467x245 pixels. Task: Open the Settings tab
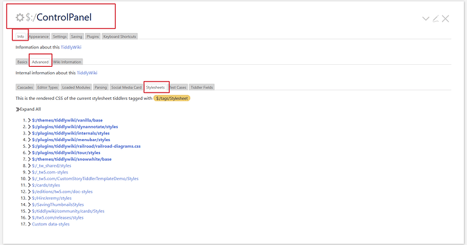60,36
